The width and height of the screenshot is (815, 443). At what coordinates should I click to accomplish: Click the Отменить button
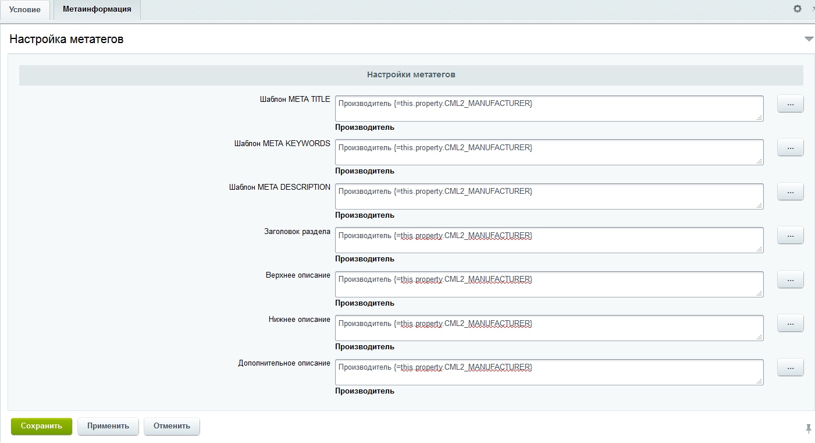click(172, 426)
